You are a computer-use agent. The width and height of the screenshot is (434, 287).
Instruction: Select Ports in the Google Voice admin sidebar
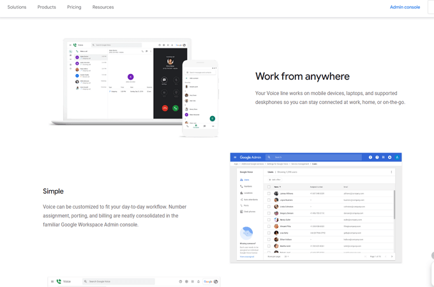(244, 205)
